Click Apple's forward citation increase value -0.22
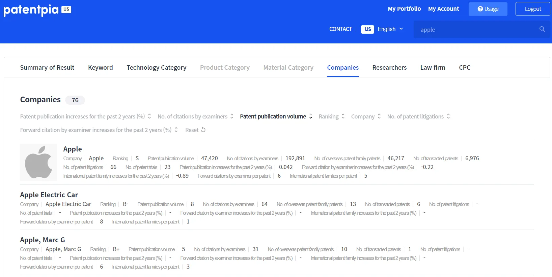 427,167
